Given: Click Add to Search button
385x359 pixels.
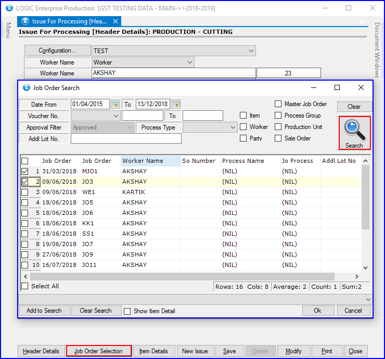Looking at the screenshot, I should [x=44, y=311].
